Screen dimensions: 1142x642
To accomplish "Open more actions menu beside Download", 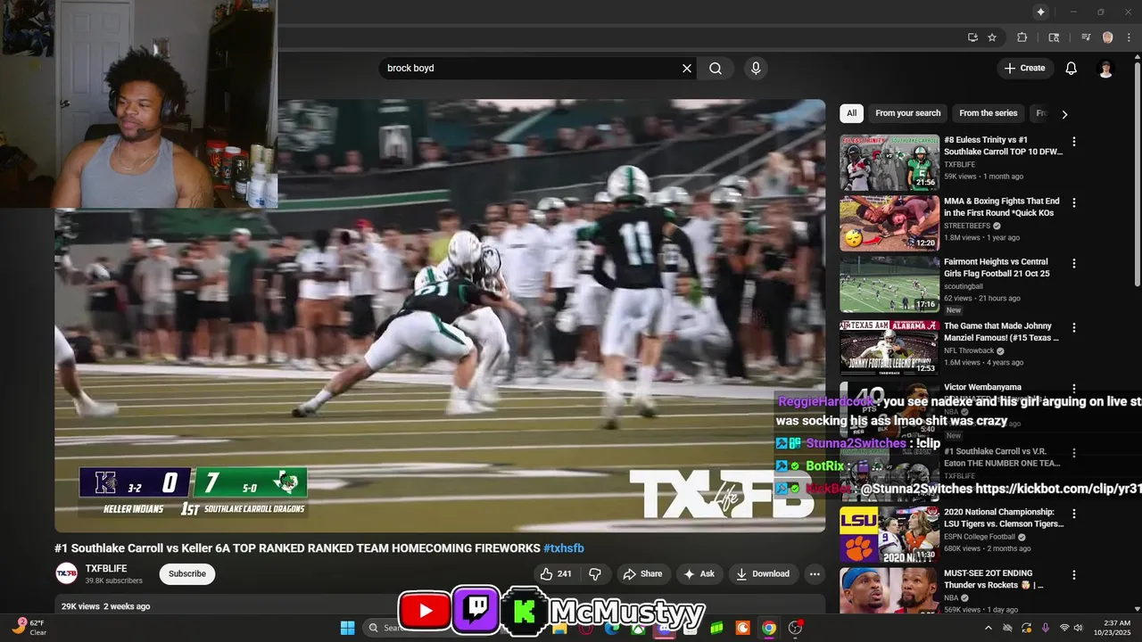I will pos(814,574).
